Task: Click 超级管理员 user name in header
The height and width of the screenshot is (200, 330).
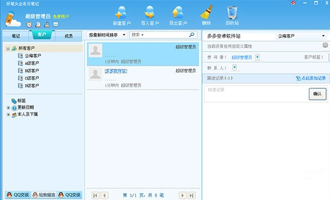Action: point(38,16)
